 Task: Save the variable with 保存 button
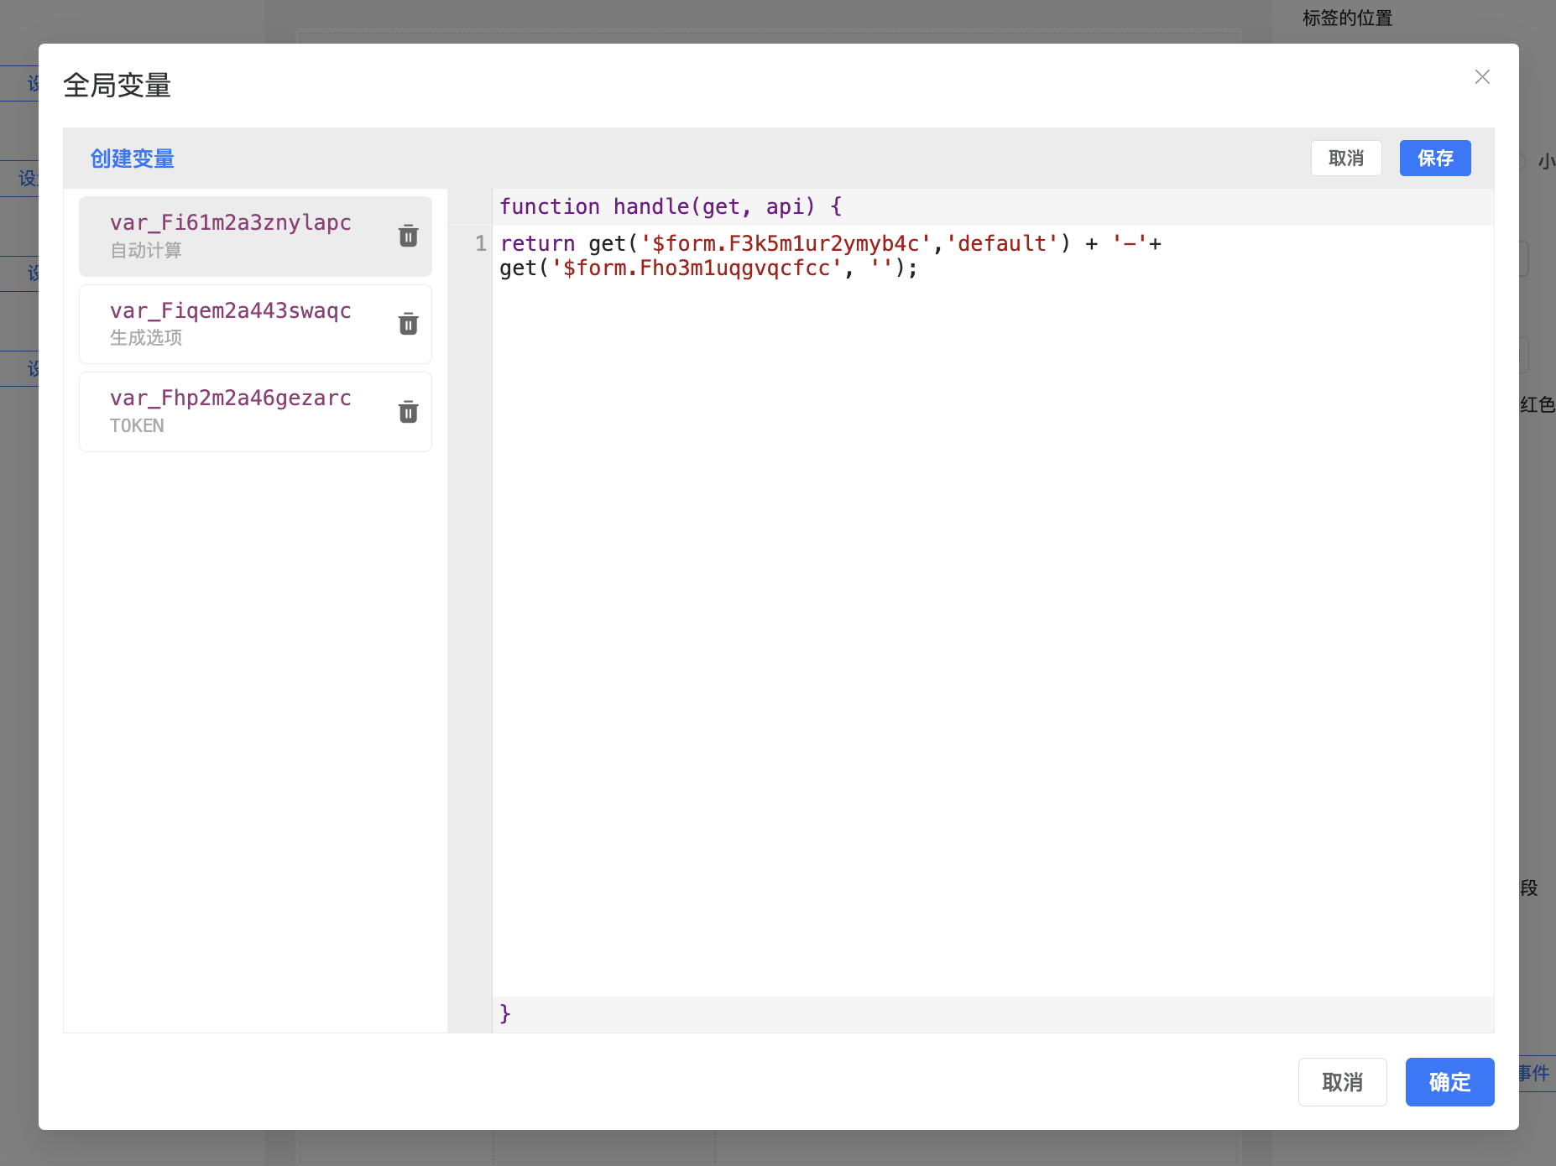[1434, 159]
